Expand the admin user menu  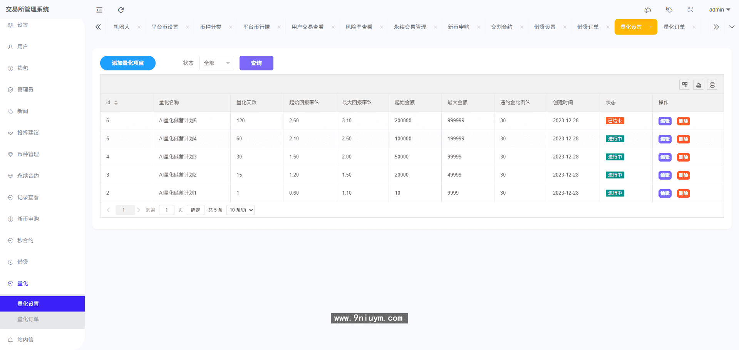pos(719,10)
